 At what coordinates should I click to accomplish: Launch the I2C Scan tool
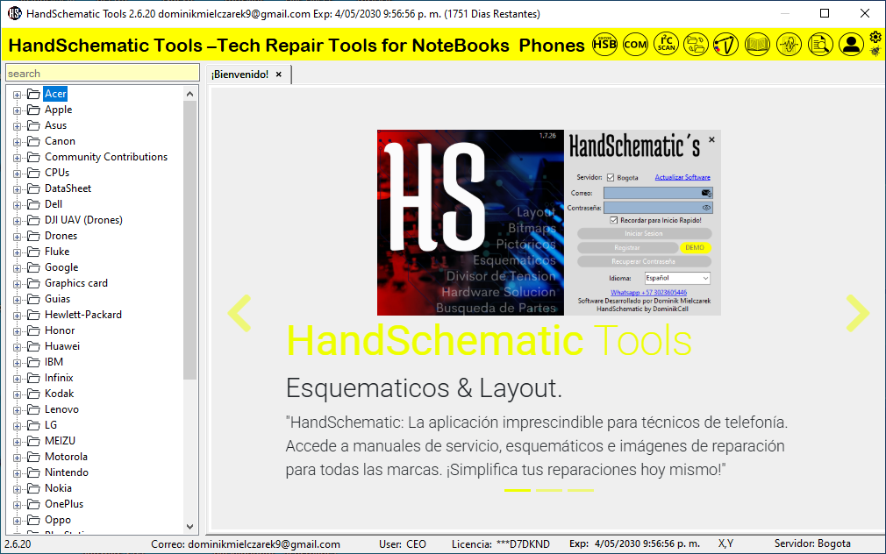point(666,44)
